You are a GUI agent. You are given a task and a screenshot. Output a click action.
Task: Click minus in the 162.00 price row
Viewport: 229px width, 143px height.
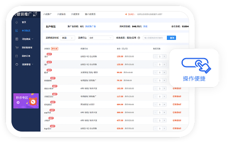pos(155,88)
